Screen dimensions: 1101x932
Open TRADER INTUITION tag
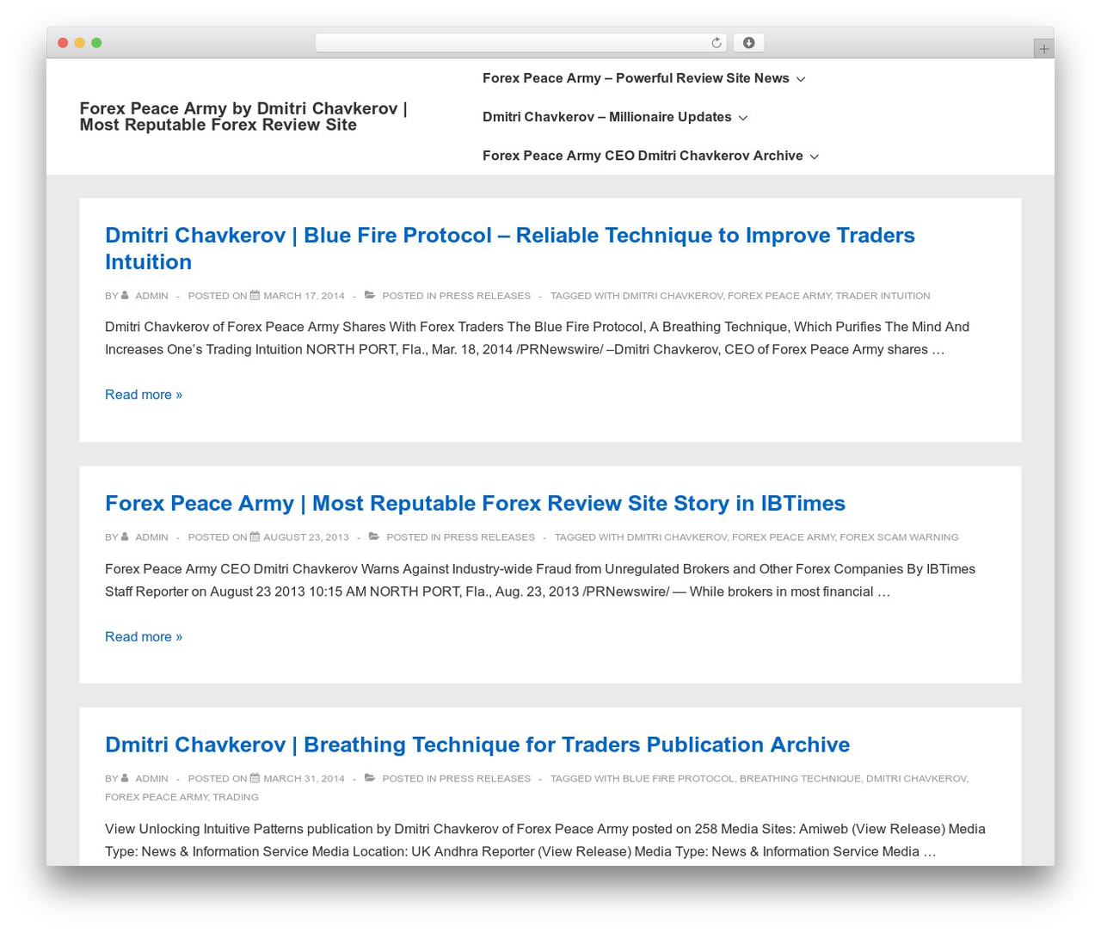(x=883, y=296)
